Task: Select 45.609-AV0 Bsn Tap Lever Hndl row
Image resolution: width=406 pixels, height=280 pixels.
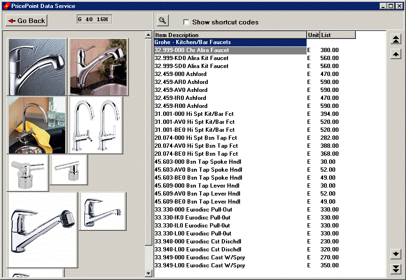Action: tap(230, 194)
